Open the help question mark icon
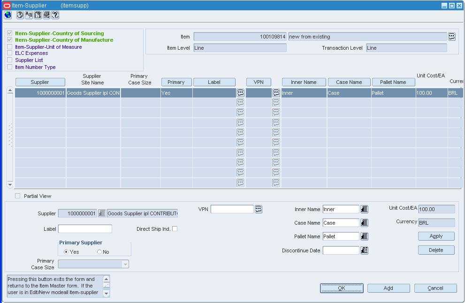 tap(55, 15)
